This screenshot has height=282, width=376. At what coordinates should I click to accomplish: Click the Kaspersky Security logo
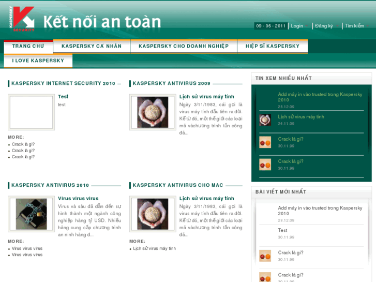pyautogui.click(x=22, y=19)
